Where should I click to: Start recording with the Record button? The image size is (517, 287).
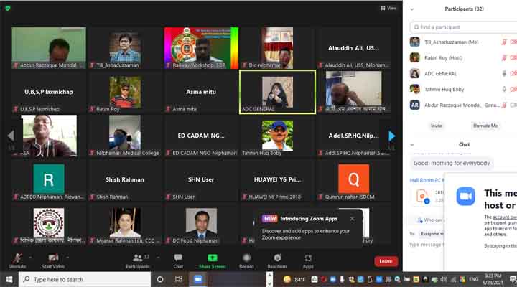point(246,258)
